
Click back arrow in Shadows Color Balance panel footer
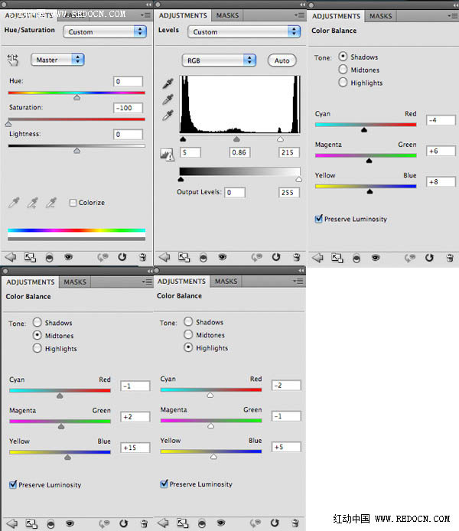(x=317, y=259)
